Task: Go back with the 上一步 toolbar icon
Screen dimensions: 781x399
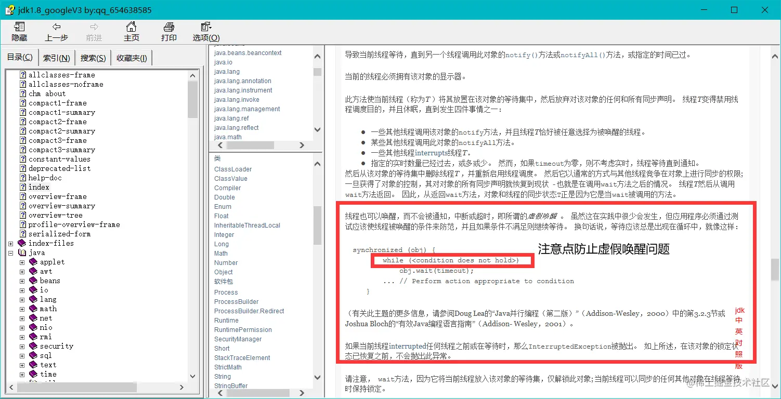Action: pyautogui.click(x=56, y=27)
